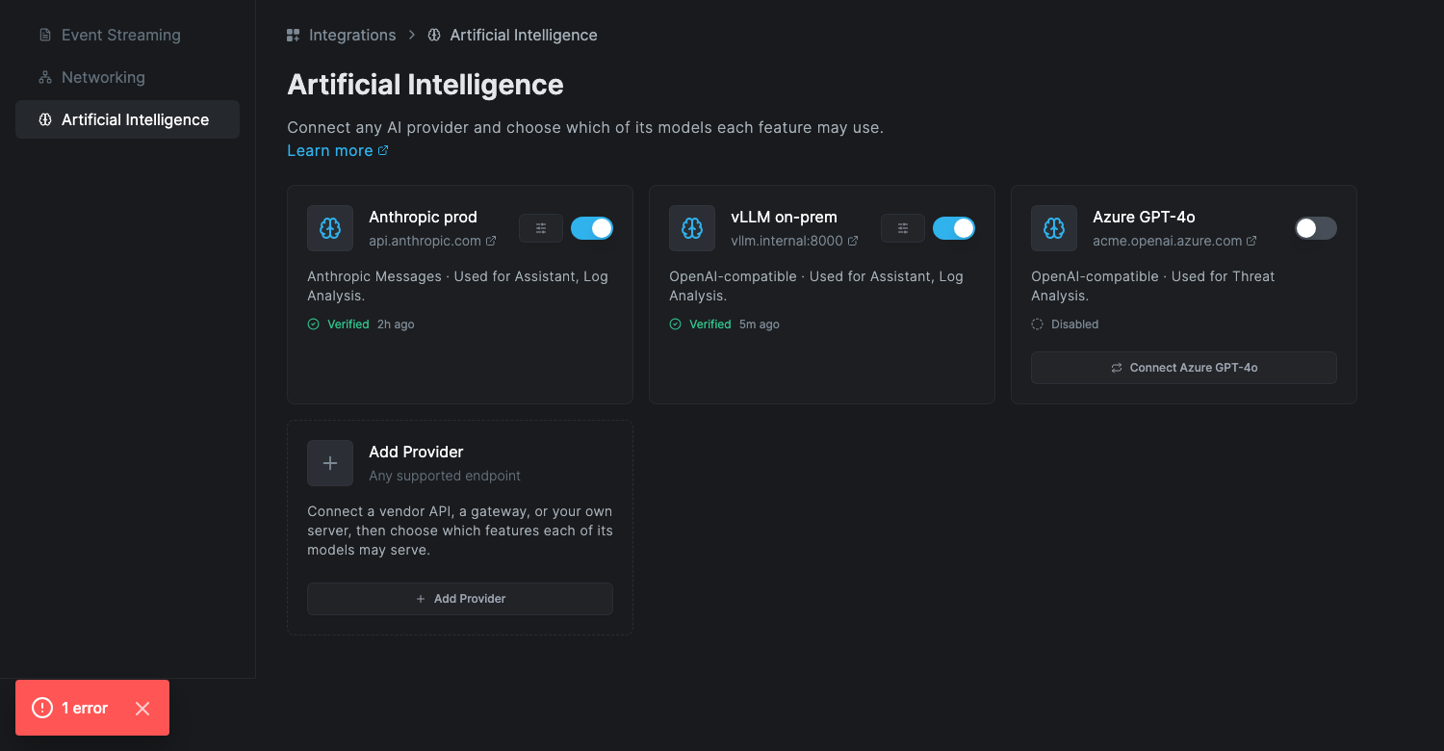Image resolution: width=1444 pixels, height=751 pixels.
Task: Click the Event Streaming document icon
Action: coord(45,36)
